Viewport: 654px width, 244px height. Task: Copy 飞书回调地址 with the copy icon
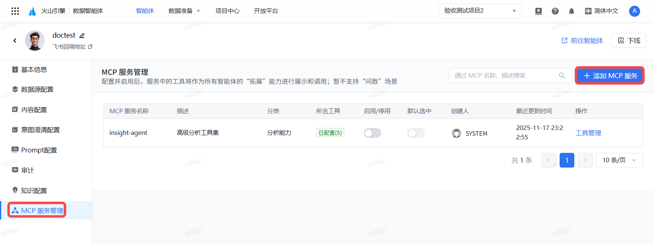(x=90, y=47)
